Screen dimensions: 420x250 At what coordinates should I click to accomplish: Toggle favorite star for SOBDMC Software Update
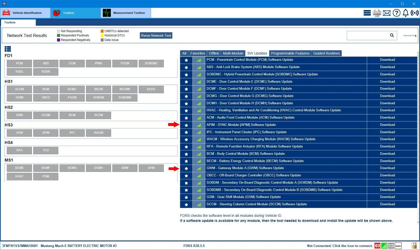(186, 75)
